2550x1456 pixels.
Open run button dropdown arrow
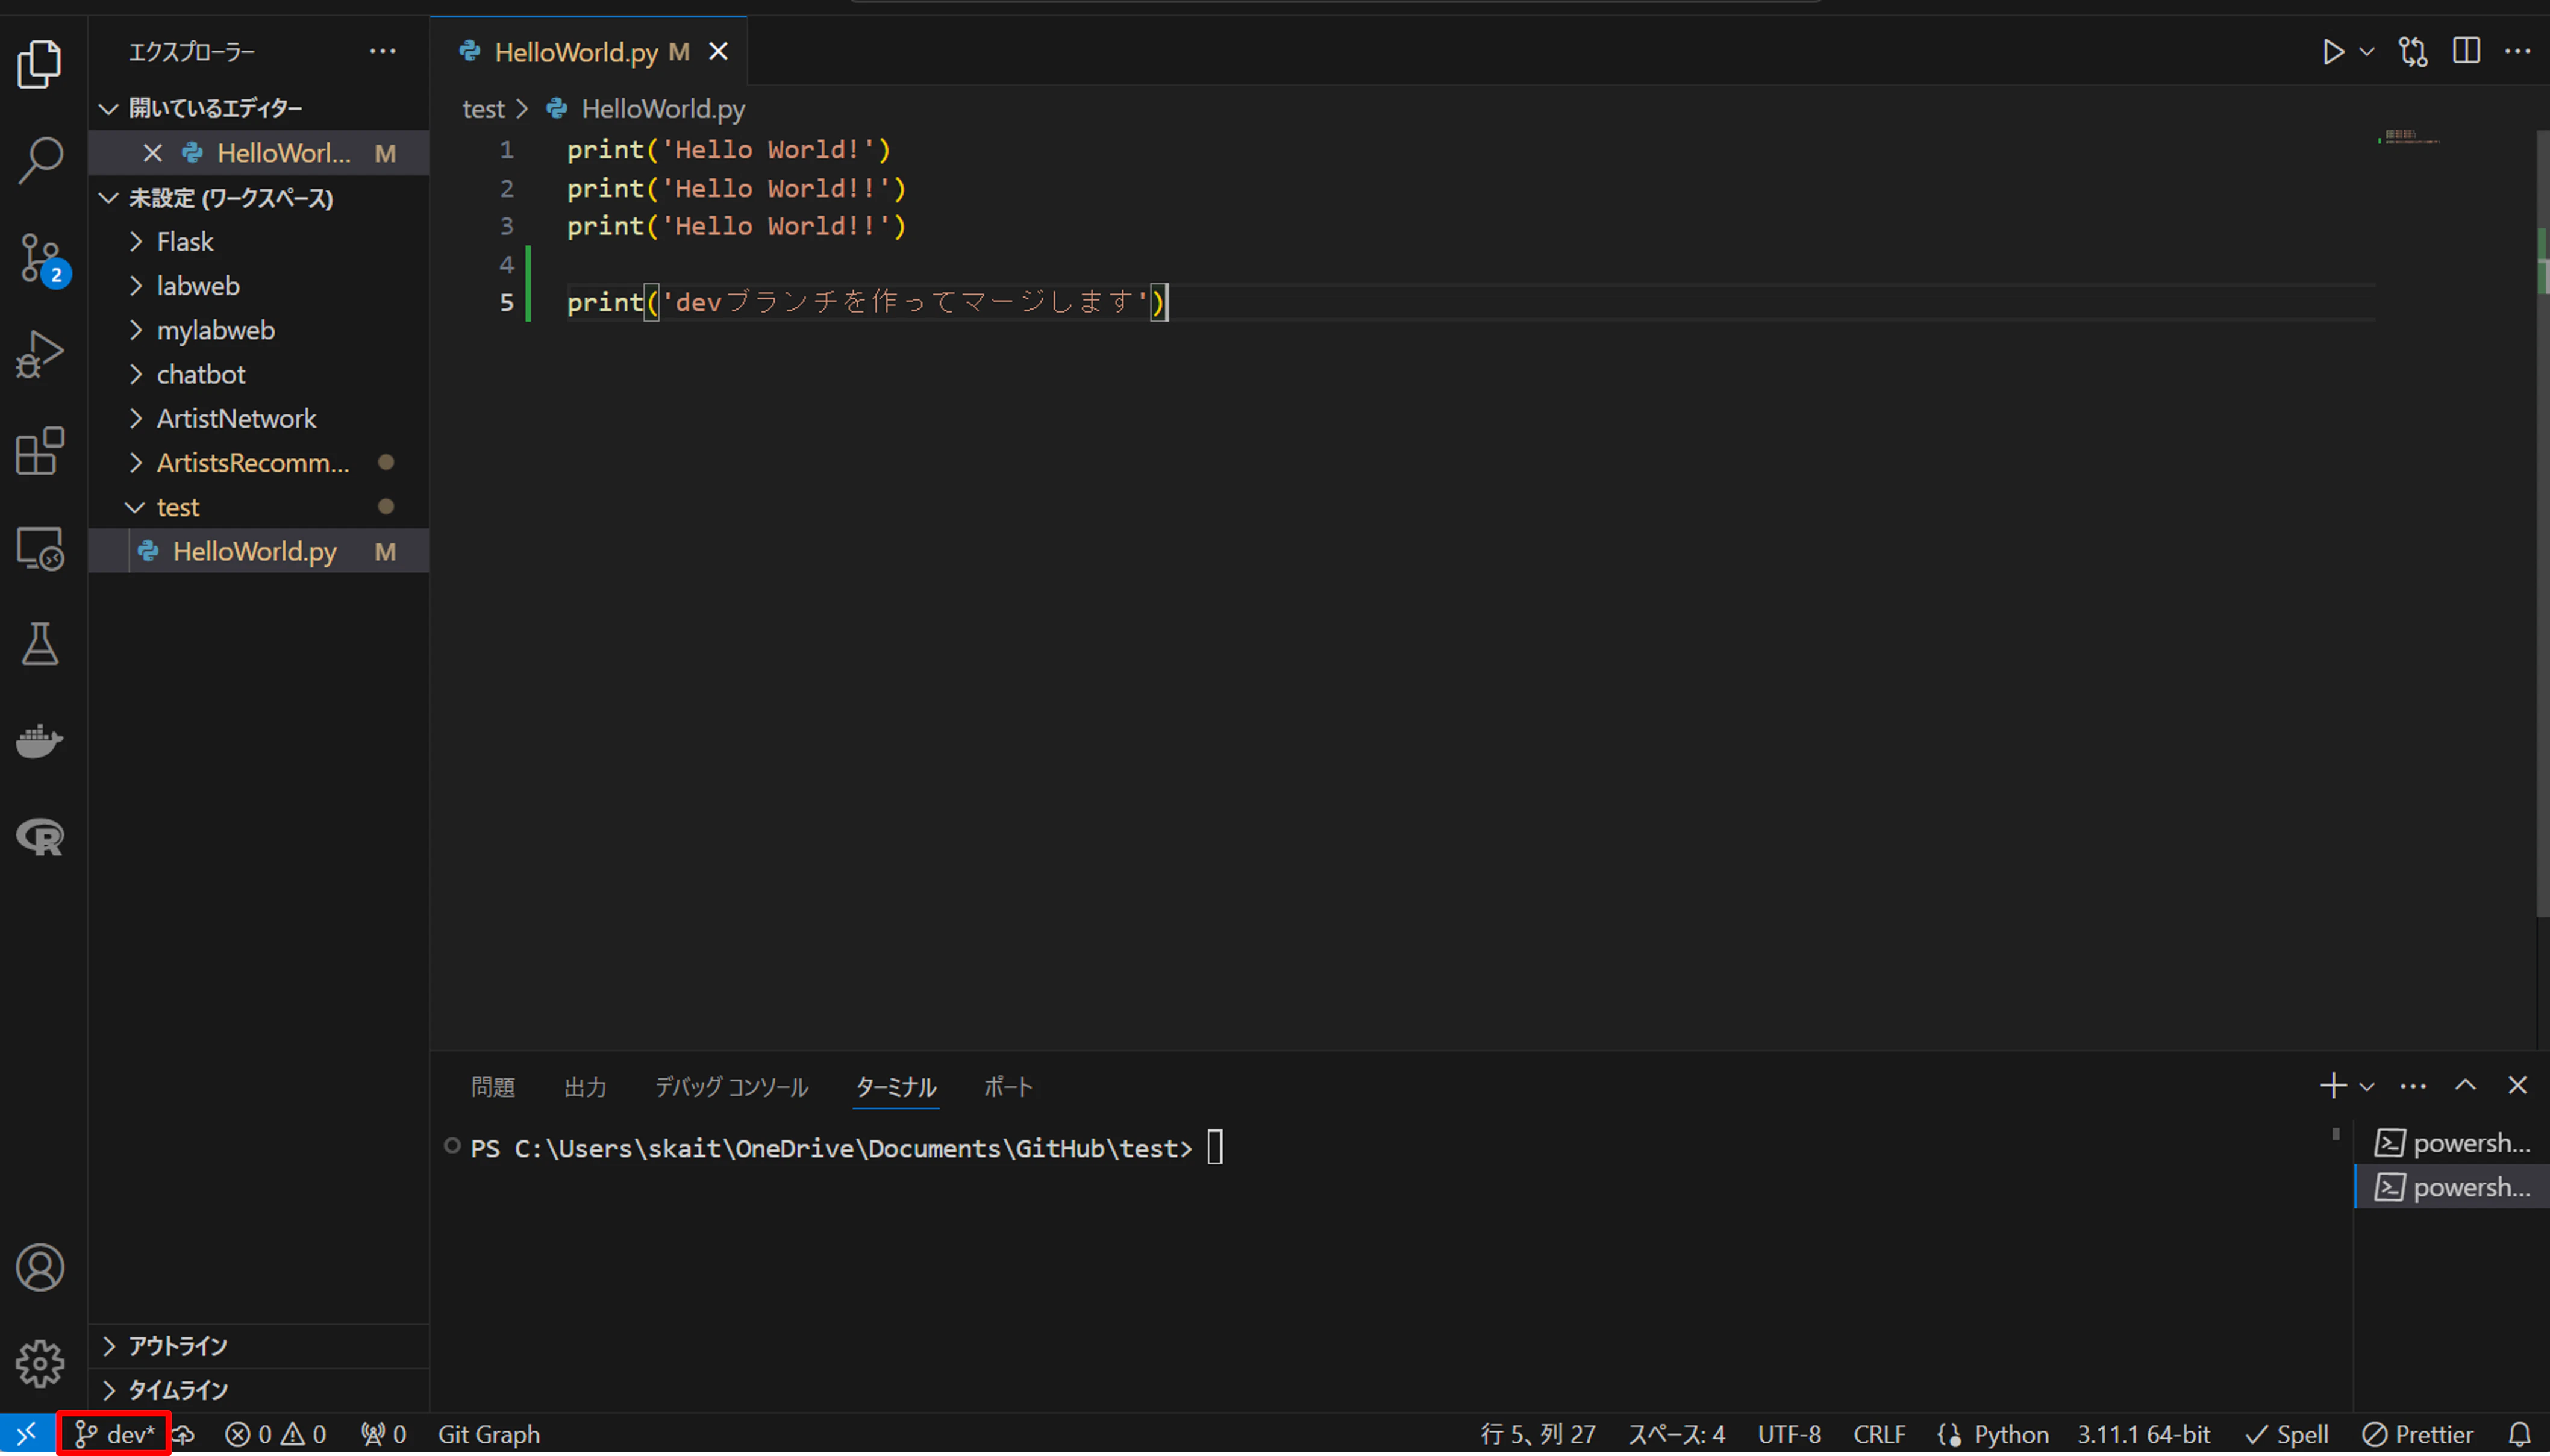[x=2367, y=52]
